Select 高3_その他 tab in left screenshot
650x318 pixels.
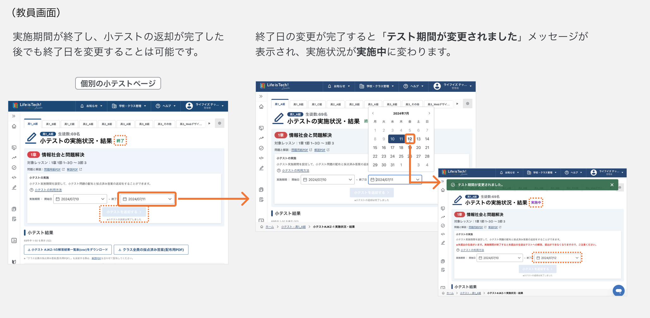[165, 124]
